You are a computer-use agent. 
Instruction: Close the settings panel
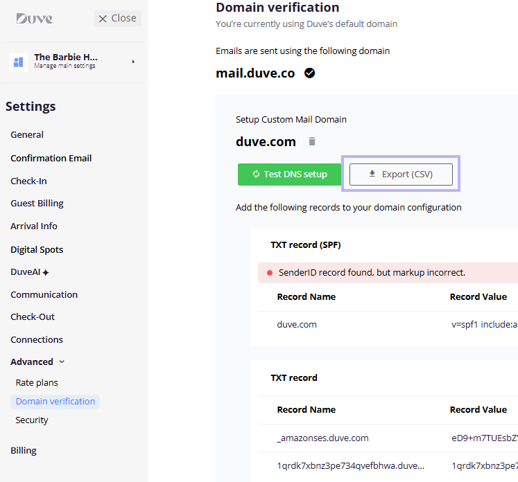click(118, 18)
